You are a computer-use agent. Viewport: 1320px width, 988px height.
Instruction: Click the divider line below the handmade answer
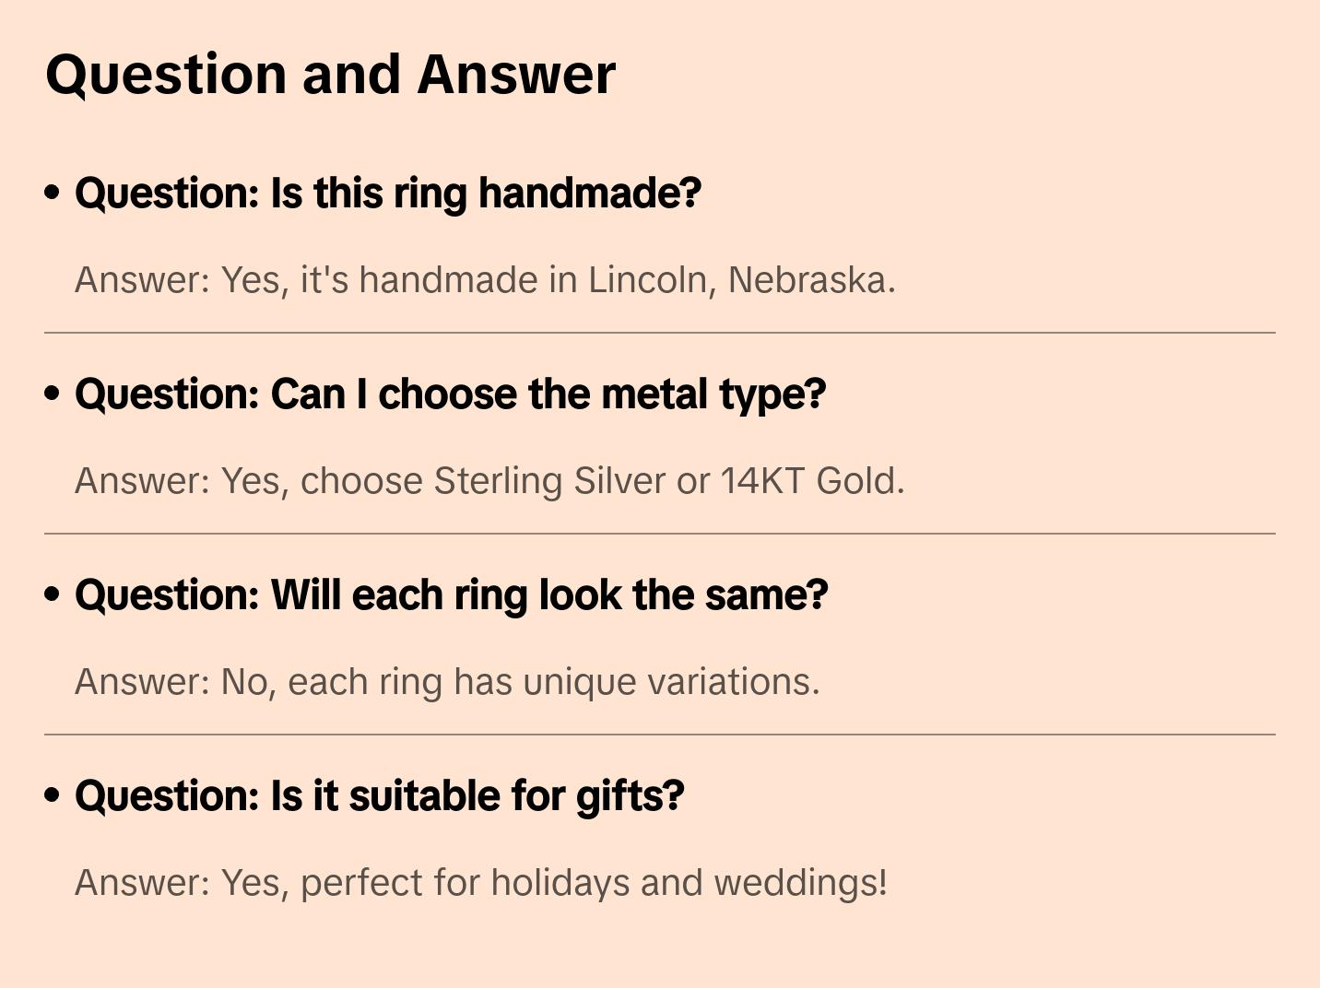pyautogui.click(x=660, y=333)
